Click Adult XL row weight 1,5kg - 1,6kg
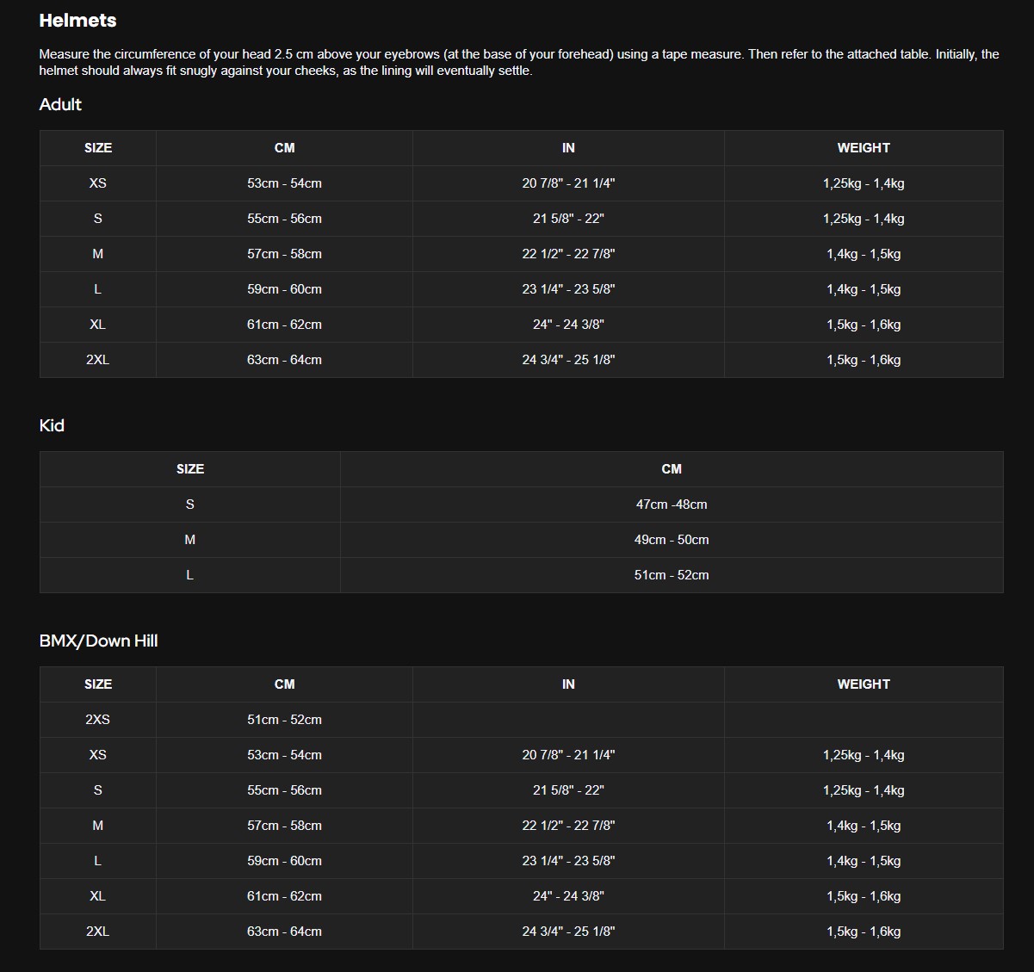 click(864, 325)
